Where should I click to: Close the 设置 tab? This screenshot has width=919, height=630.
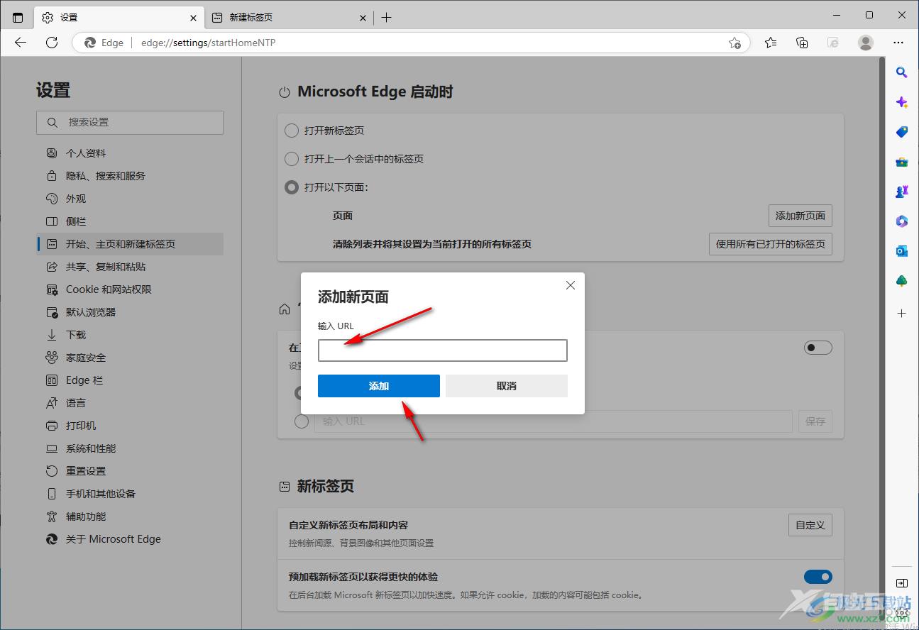(x=193, y=18)
